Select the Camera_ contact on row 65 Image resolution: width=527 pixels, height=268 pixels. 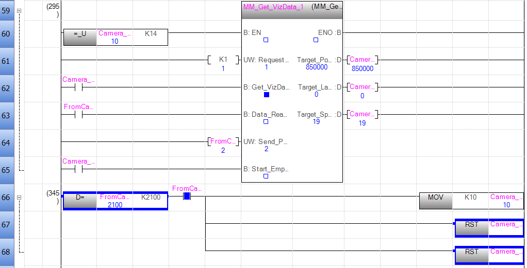79,169
